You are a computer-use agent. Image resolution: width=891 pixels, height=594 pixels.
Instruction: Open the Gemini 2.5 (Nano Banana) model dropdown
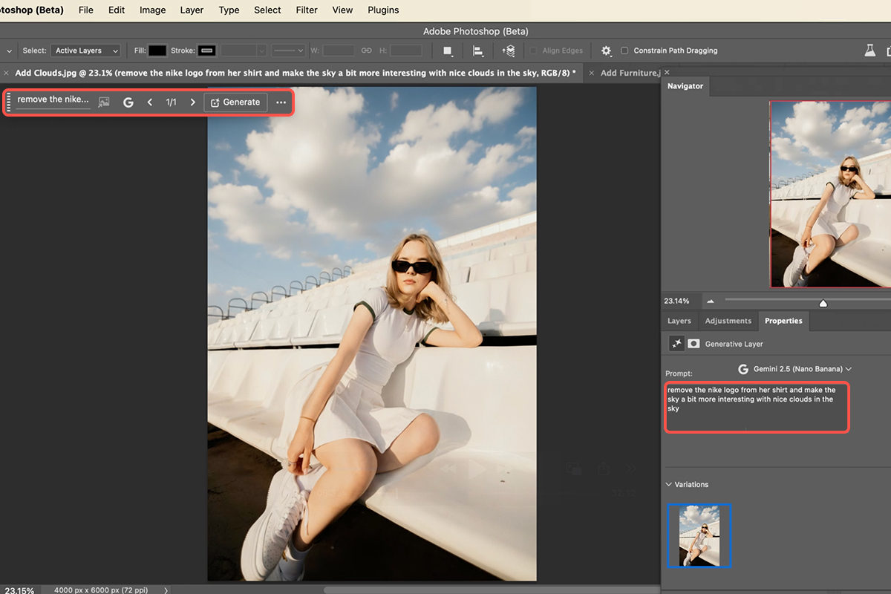794,369
